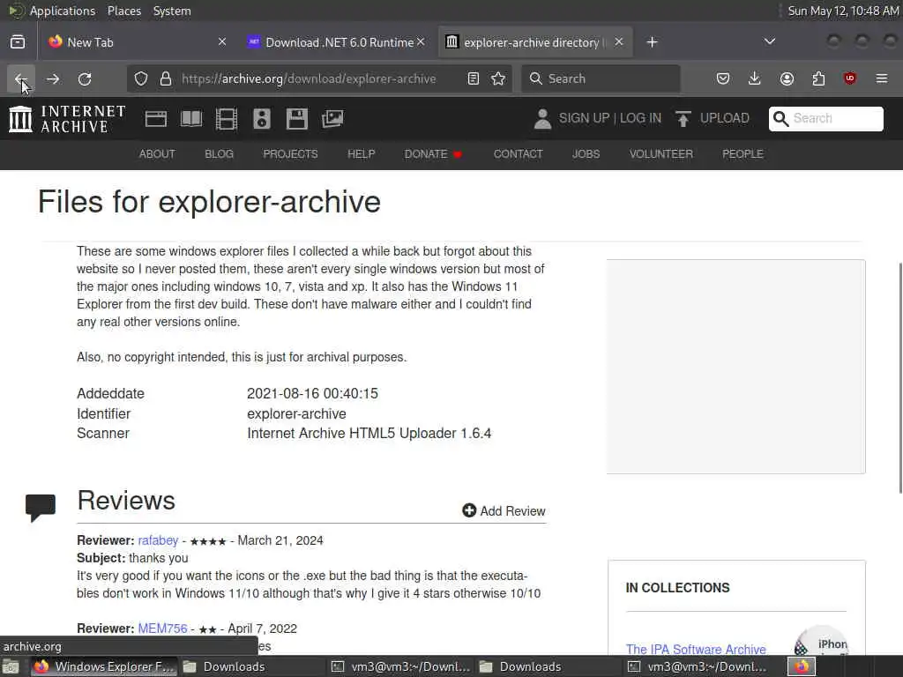Click the user silhouette icon
Viewport: 903px width, 677px height.
(542, 119)
